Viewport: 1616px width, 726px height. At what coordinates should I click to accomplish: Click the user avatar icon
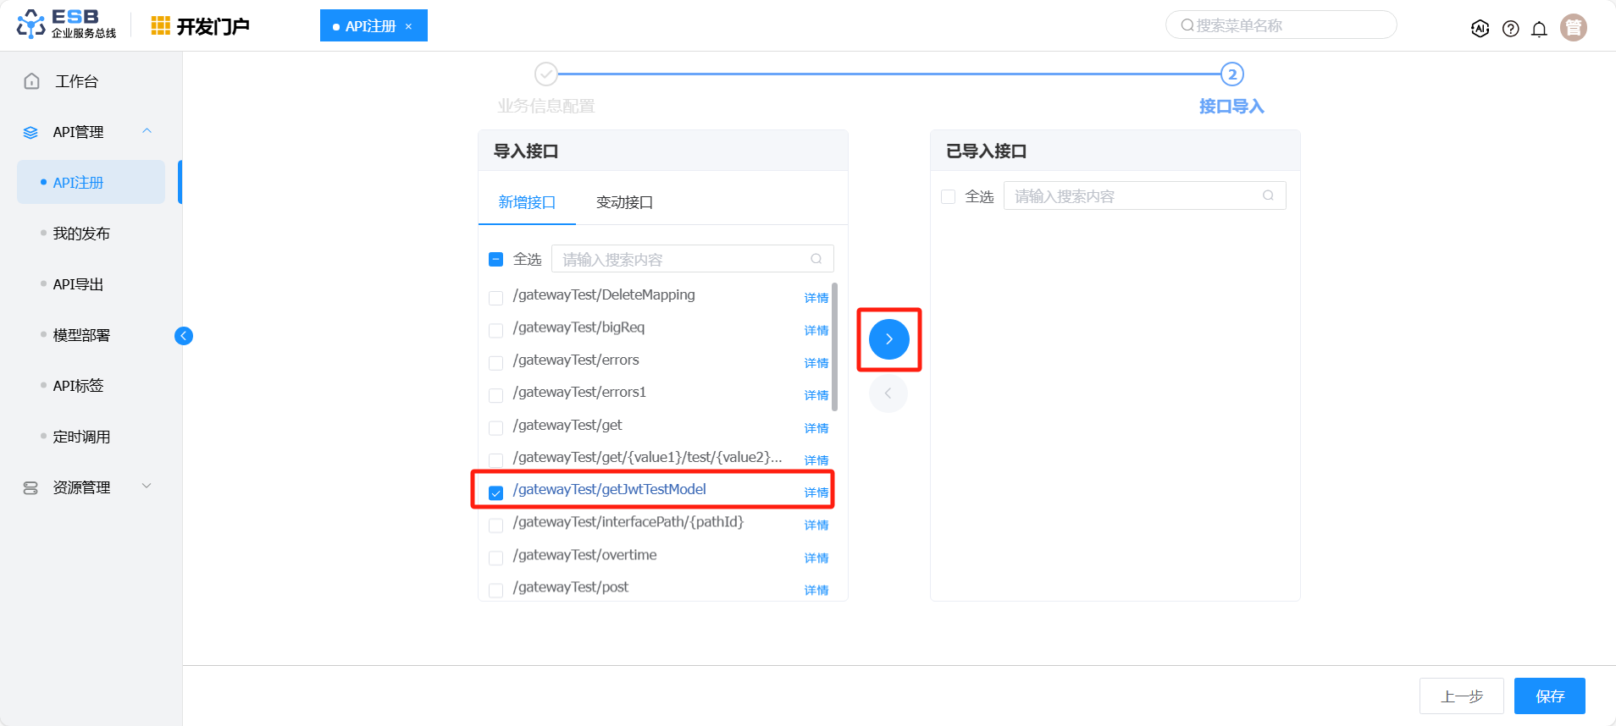pyautogui.click(x=1573, y=28)
